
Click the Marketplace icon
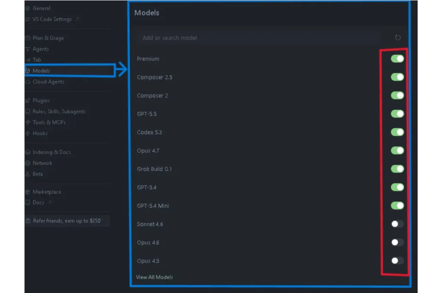(x=28, y=192)
